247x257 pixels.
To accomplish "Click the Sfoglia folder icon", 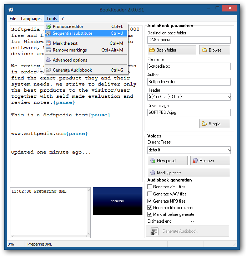I will [204, 124].
